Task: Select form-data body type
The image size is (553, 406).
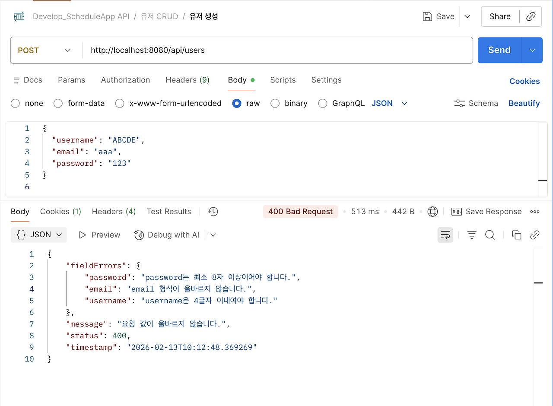Action: point(58,103)
